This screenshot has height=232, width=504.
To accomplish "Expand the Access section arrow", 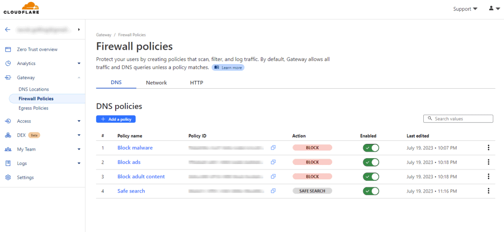I will [79, 121].
